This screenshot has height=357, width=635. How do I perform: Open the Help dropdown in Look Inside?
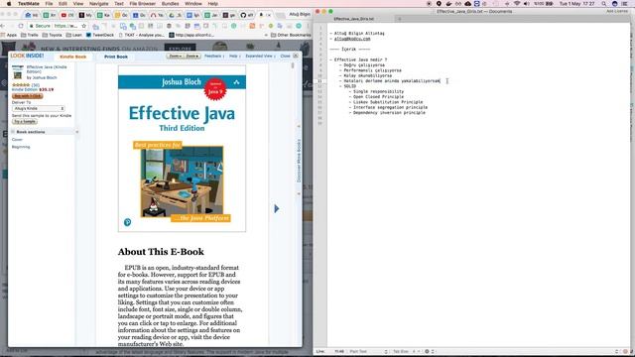click(234, 57)
